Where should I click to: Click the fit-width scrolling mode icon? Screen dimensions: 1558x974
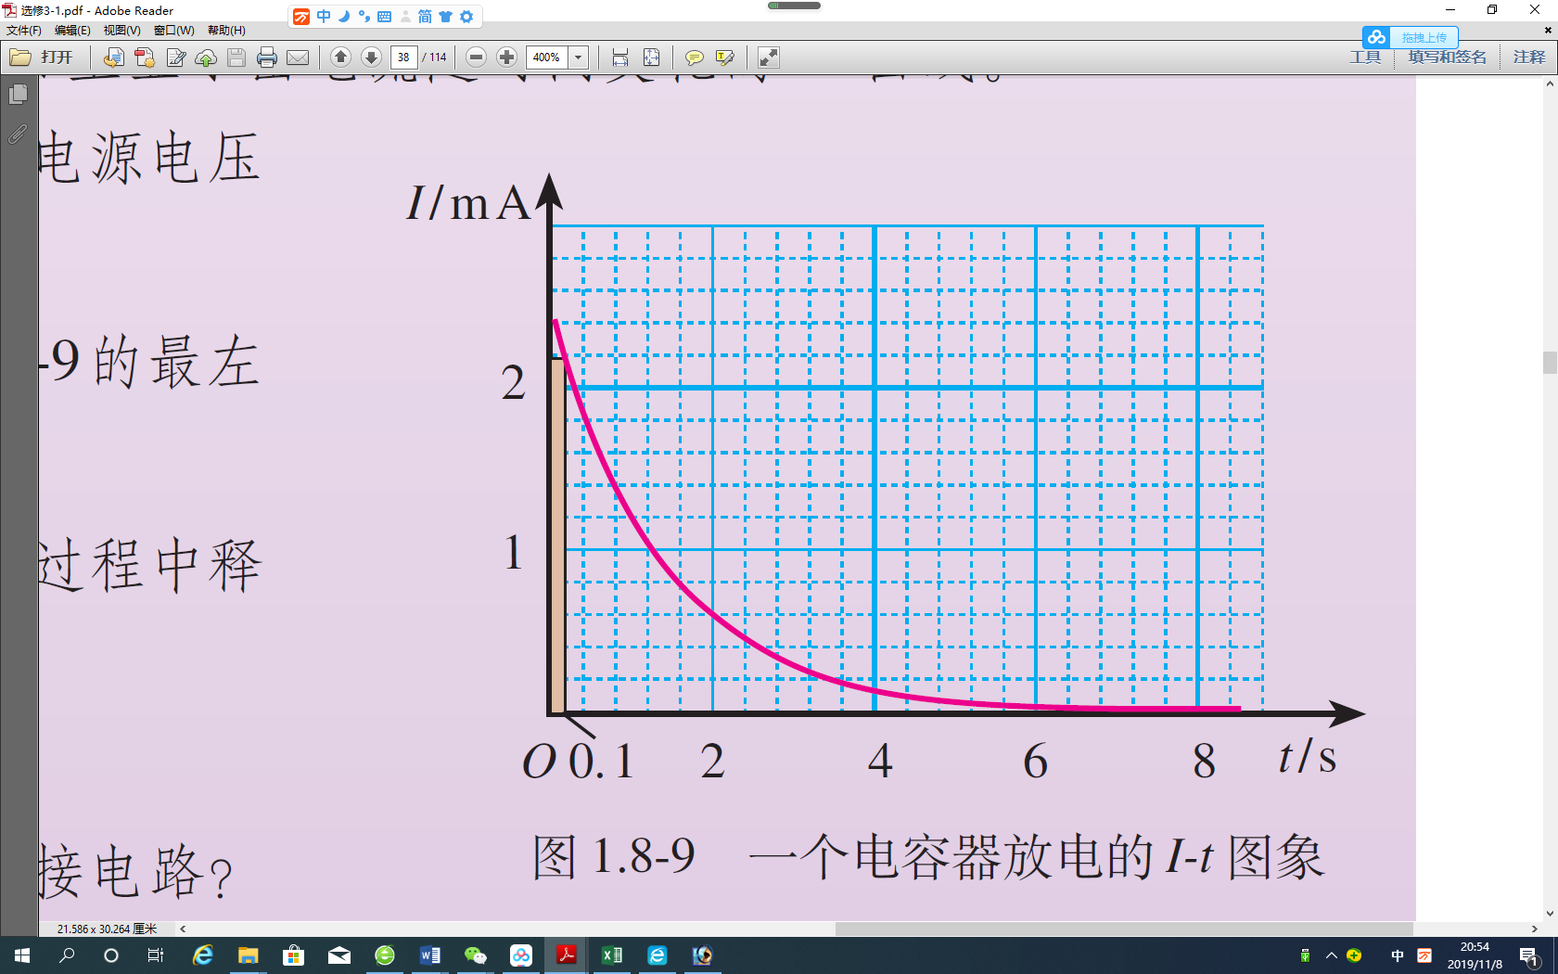620,58
